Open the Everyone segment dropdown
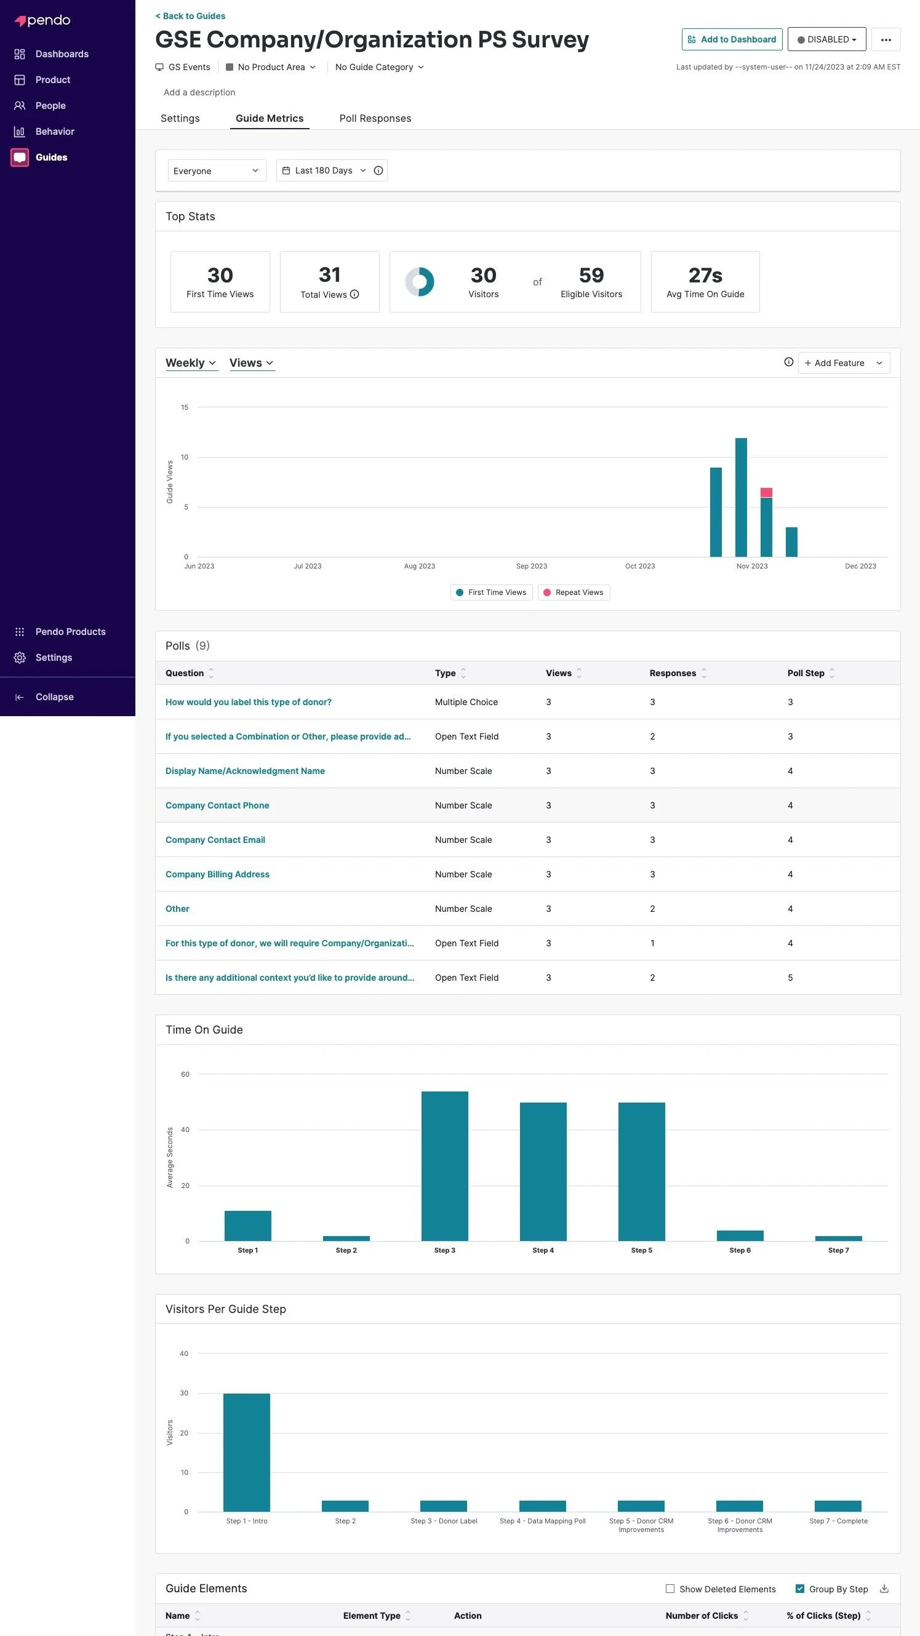 (x=217, y=171)
